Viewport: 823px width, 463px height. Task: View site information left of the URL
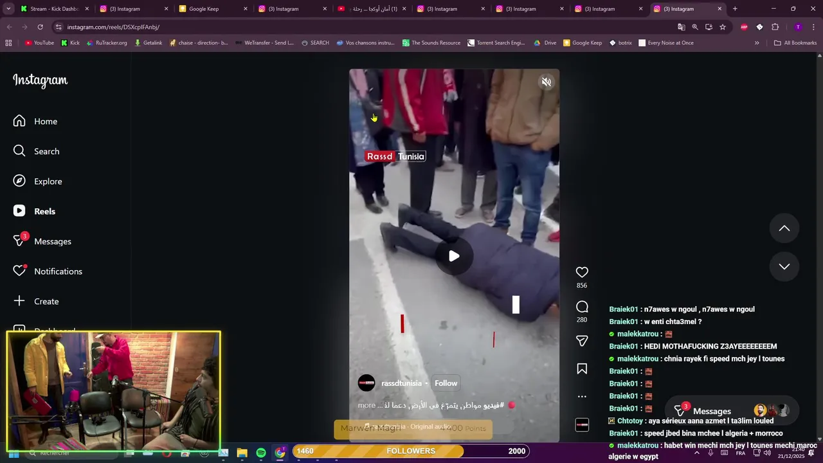click(x=59, y=27)
